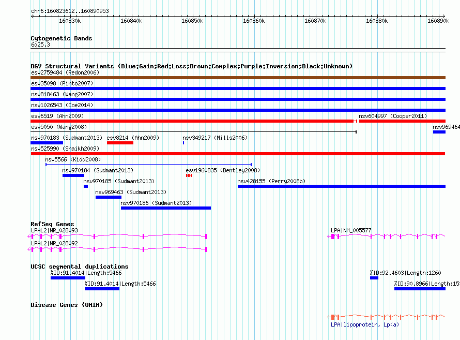Click the esv5050 (Wang2008) label
The width and height of the screenshot is (460, 340).
coord(59,127)
